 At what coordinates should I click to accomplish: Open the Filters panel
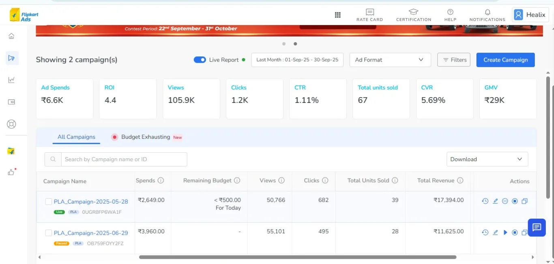[x=454, y=60]
